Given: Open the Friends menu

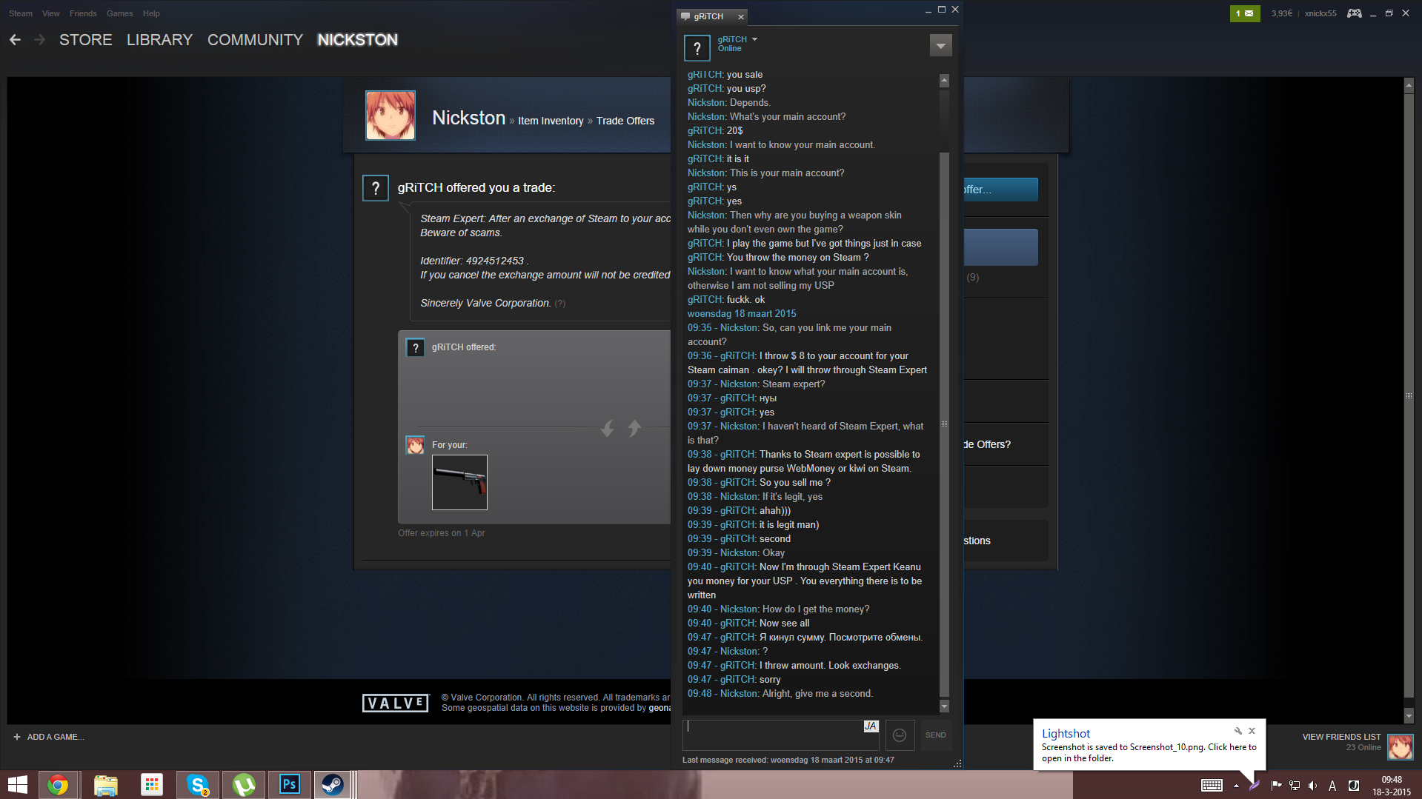Looking at the screenshot, I should click(x=83, y=13).
